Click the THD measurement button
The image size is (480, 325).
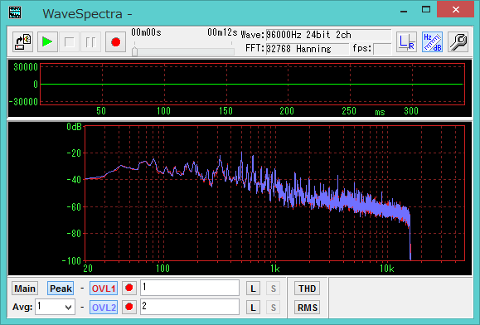click(307, 289)
